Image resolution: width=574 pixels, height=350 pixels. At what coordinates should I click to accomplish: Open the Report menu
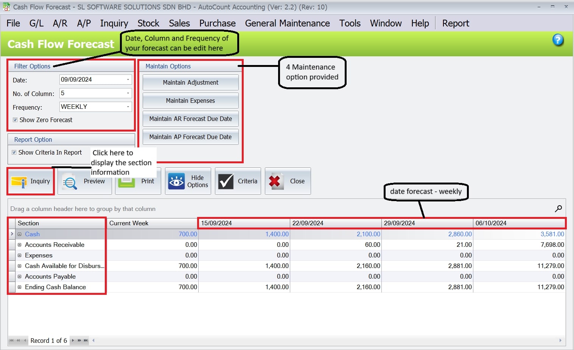point(455,23)
